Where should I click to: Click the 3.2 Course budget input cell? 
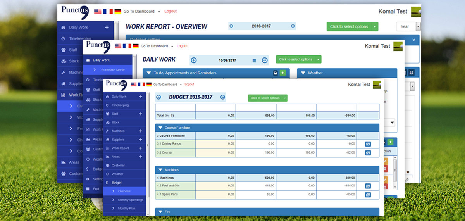pyautogui.click(x=215, y=152)
